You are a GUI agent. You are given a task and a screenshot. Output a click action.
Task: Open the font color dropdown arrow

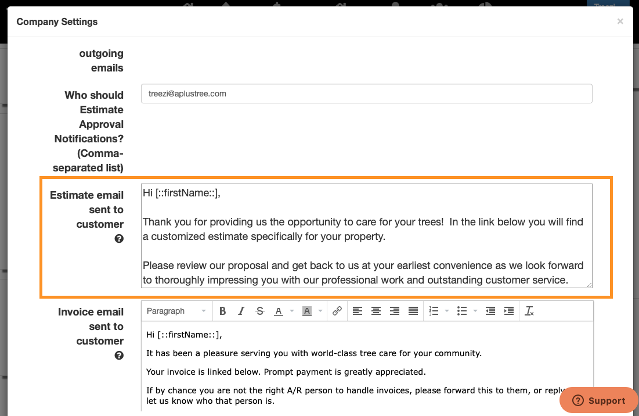tap(291, 311)
